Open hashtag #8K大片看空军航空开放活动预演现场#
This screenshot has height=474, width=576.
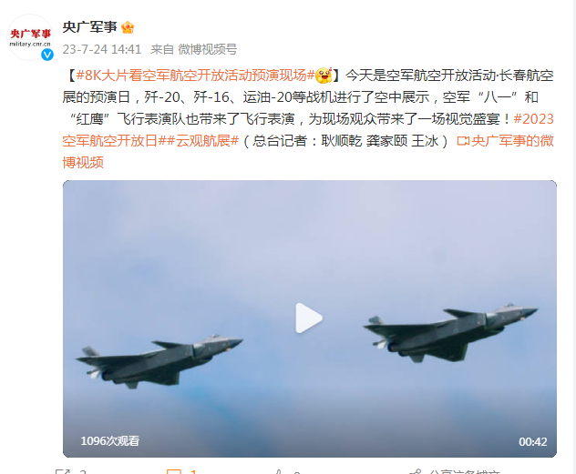[195, 76]
